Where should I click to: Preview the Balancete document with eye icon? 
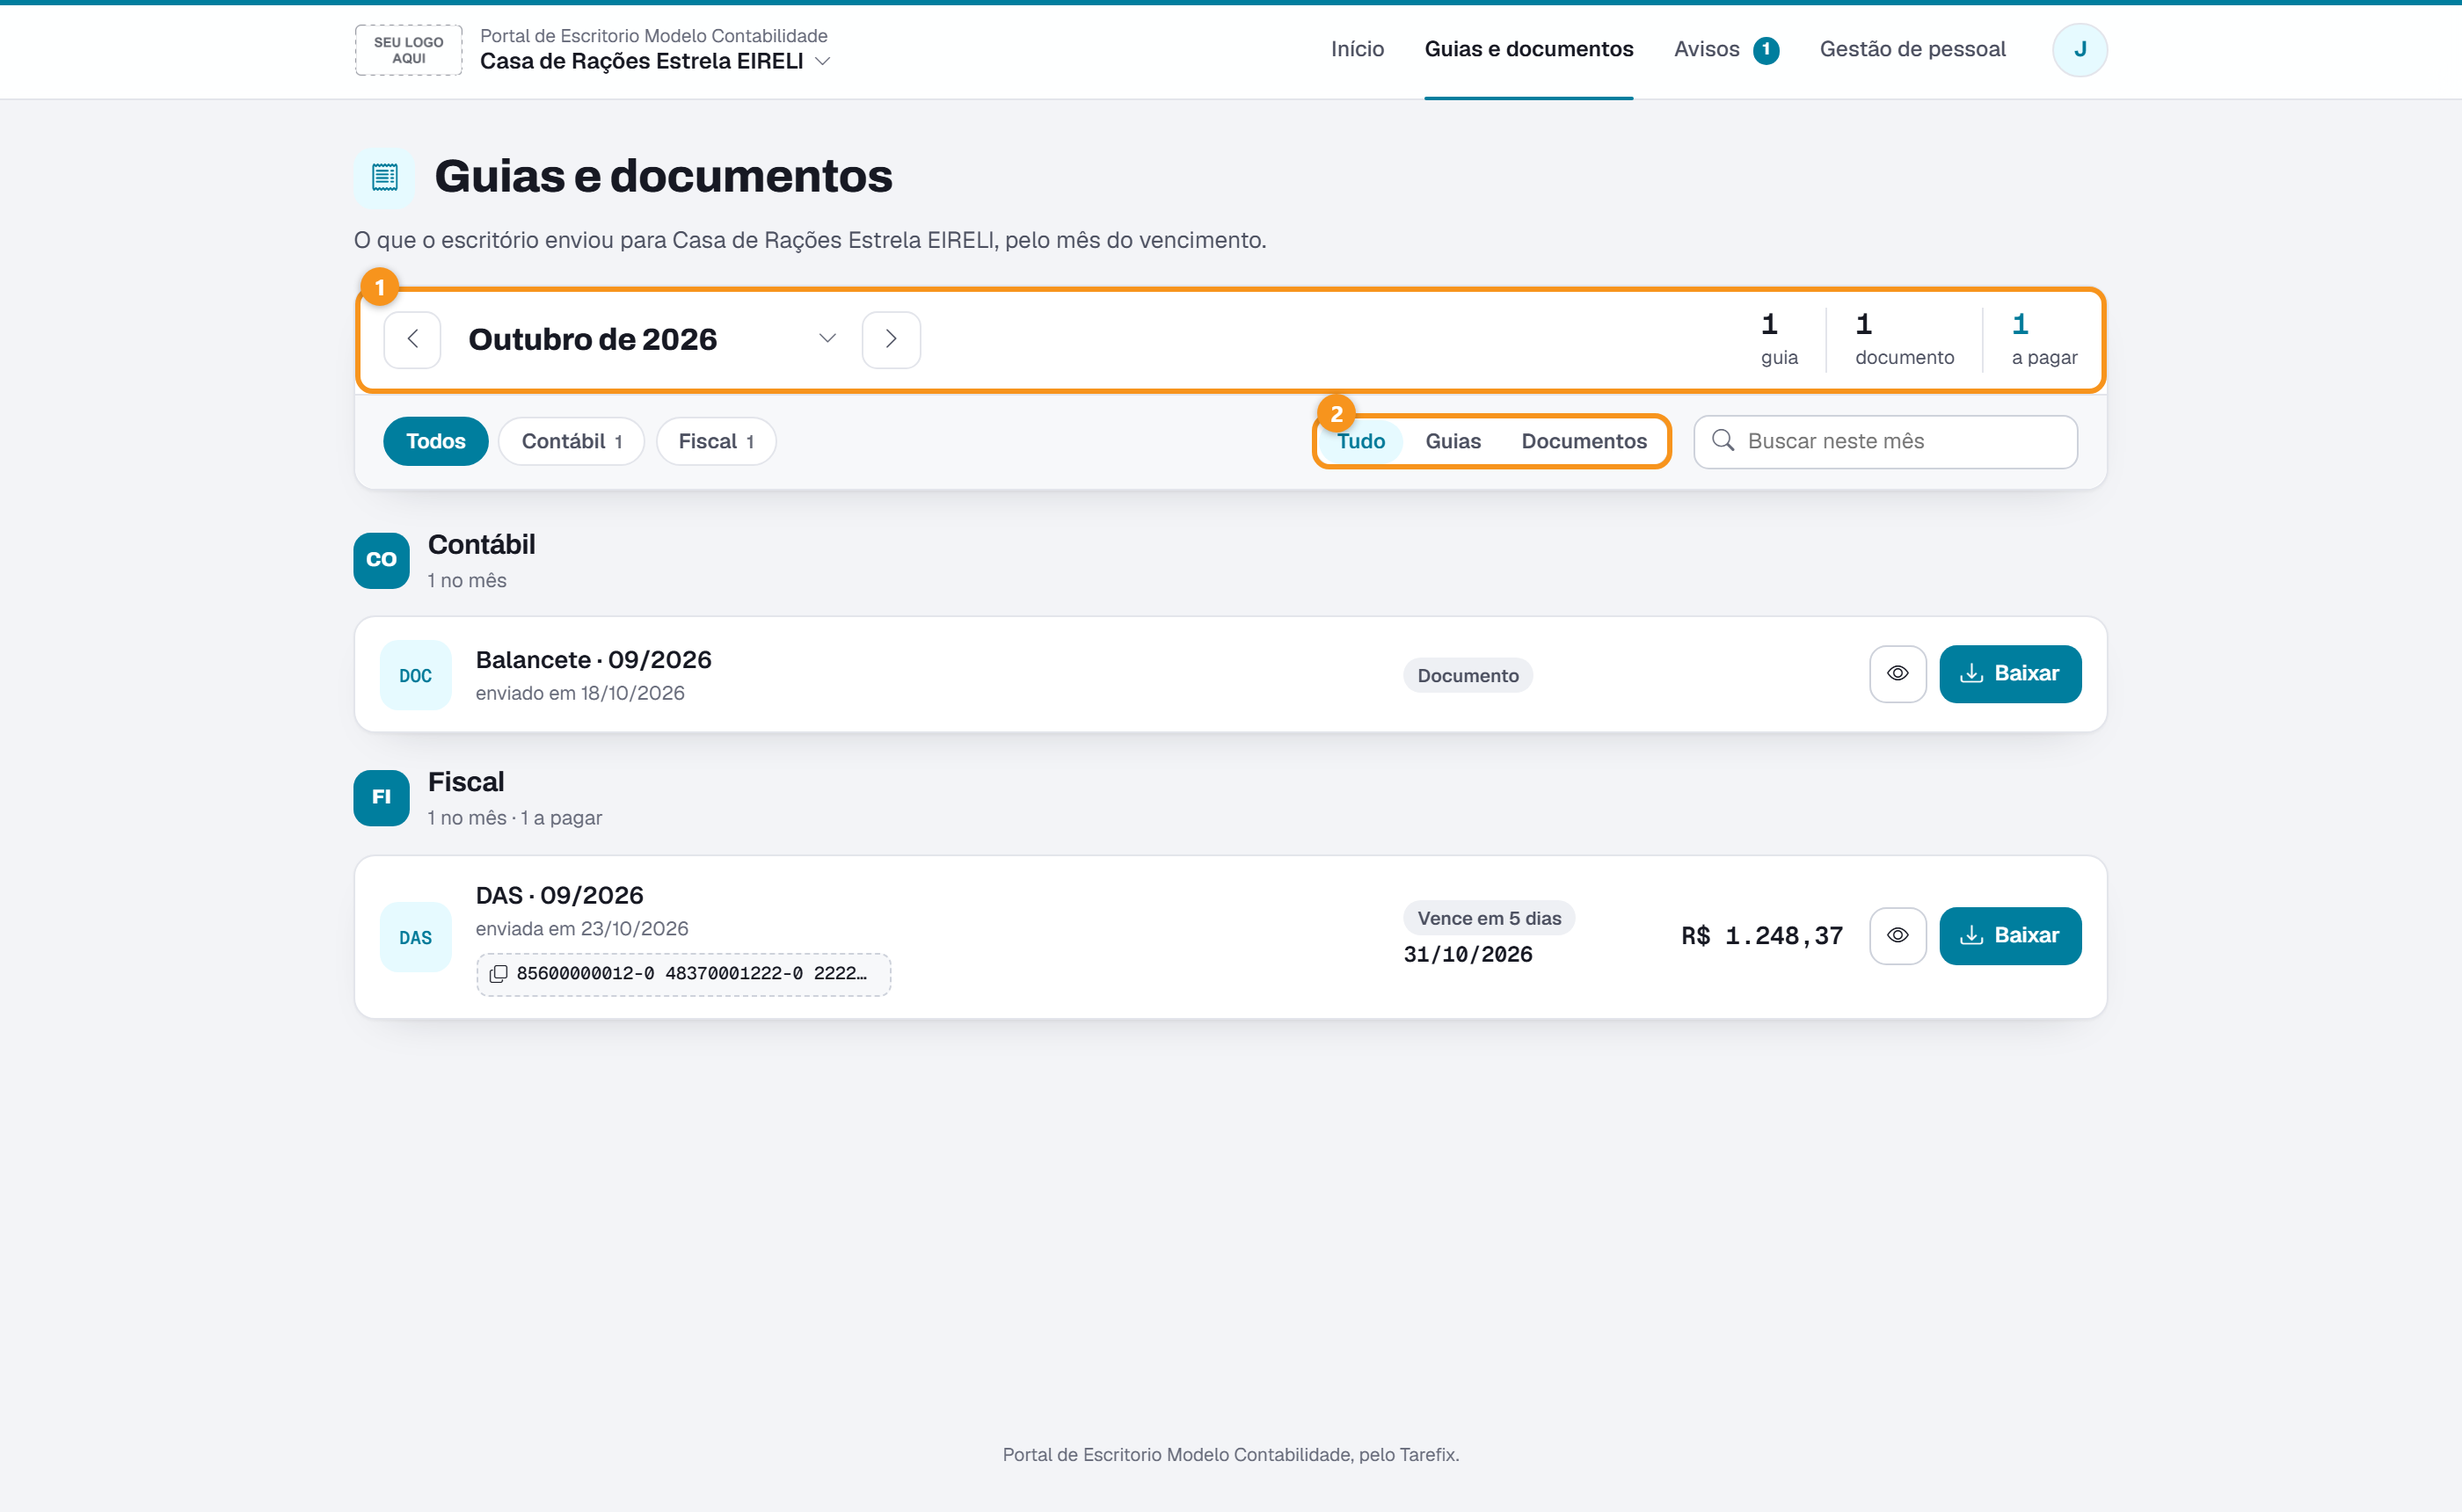[x=1897, y=673]
